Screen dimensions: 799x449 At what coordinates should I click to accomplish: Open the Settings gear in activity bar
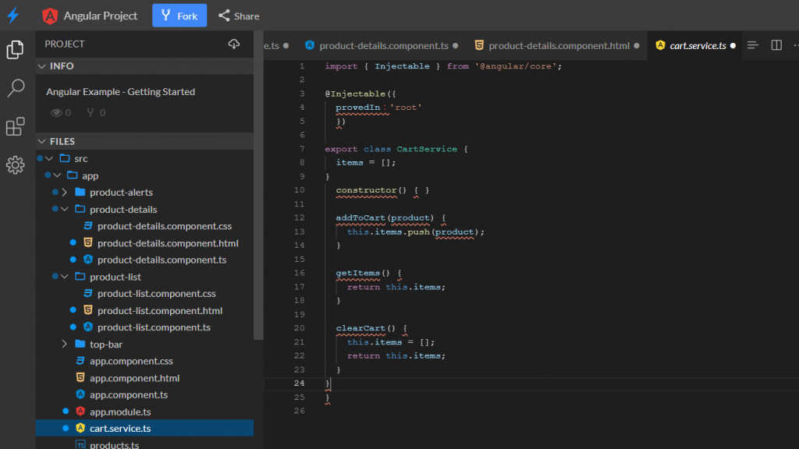click(15, 164)
